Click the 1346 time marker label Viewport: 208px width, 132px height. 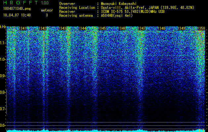point(122,28)
